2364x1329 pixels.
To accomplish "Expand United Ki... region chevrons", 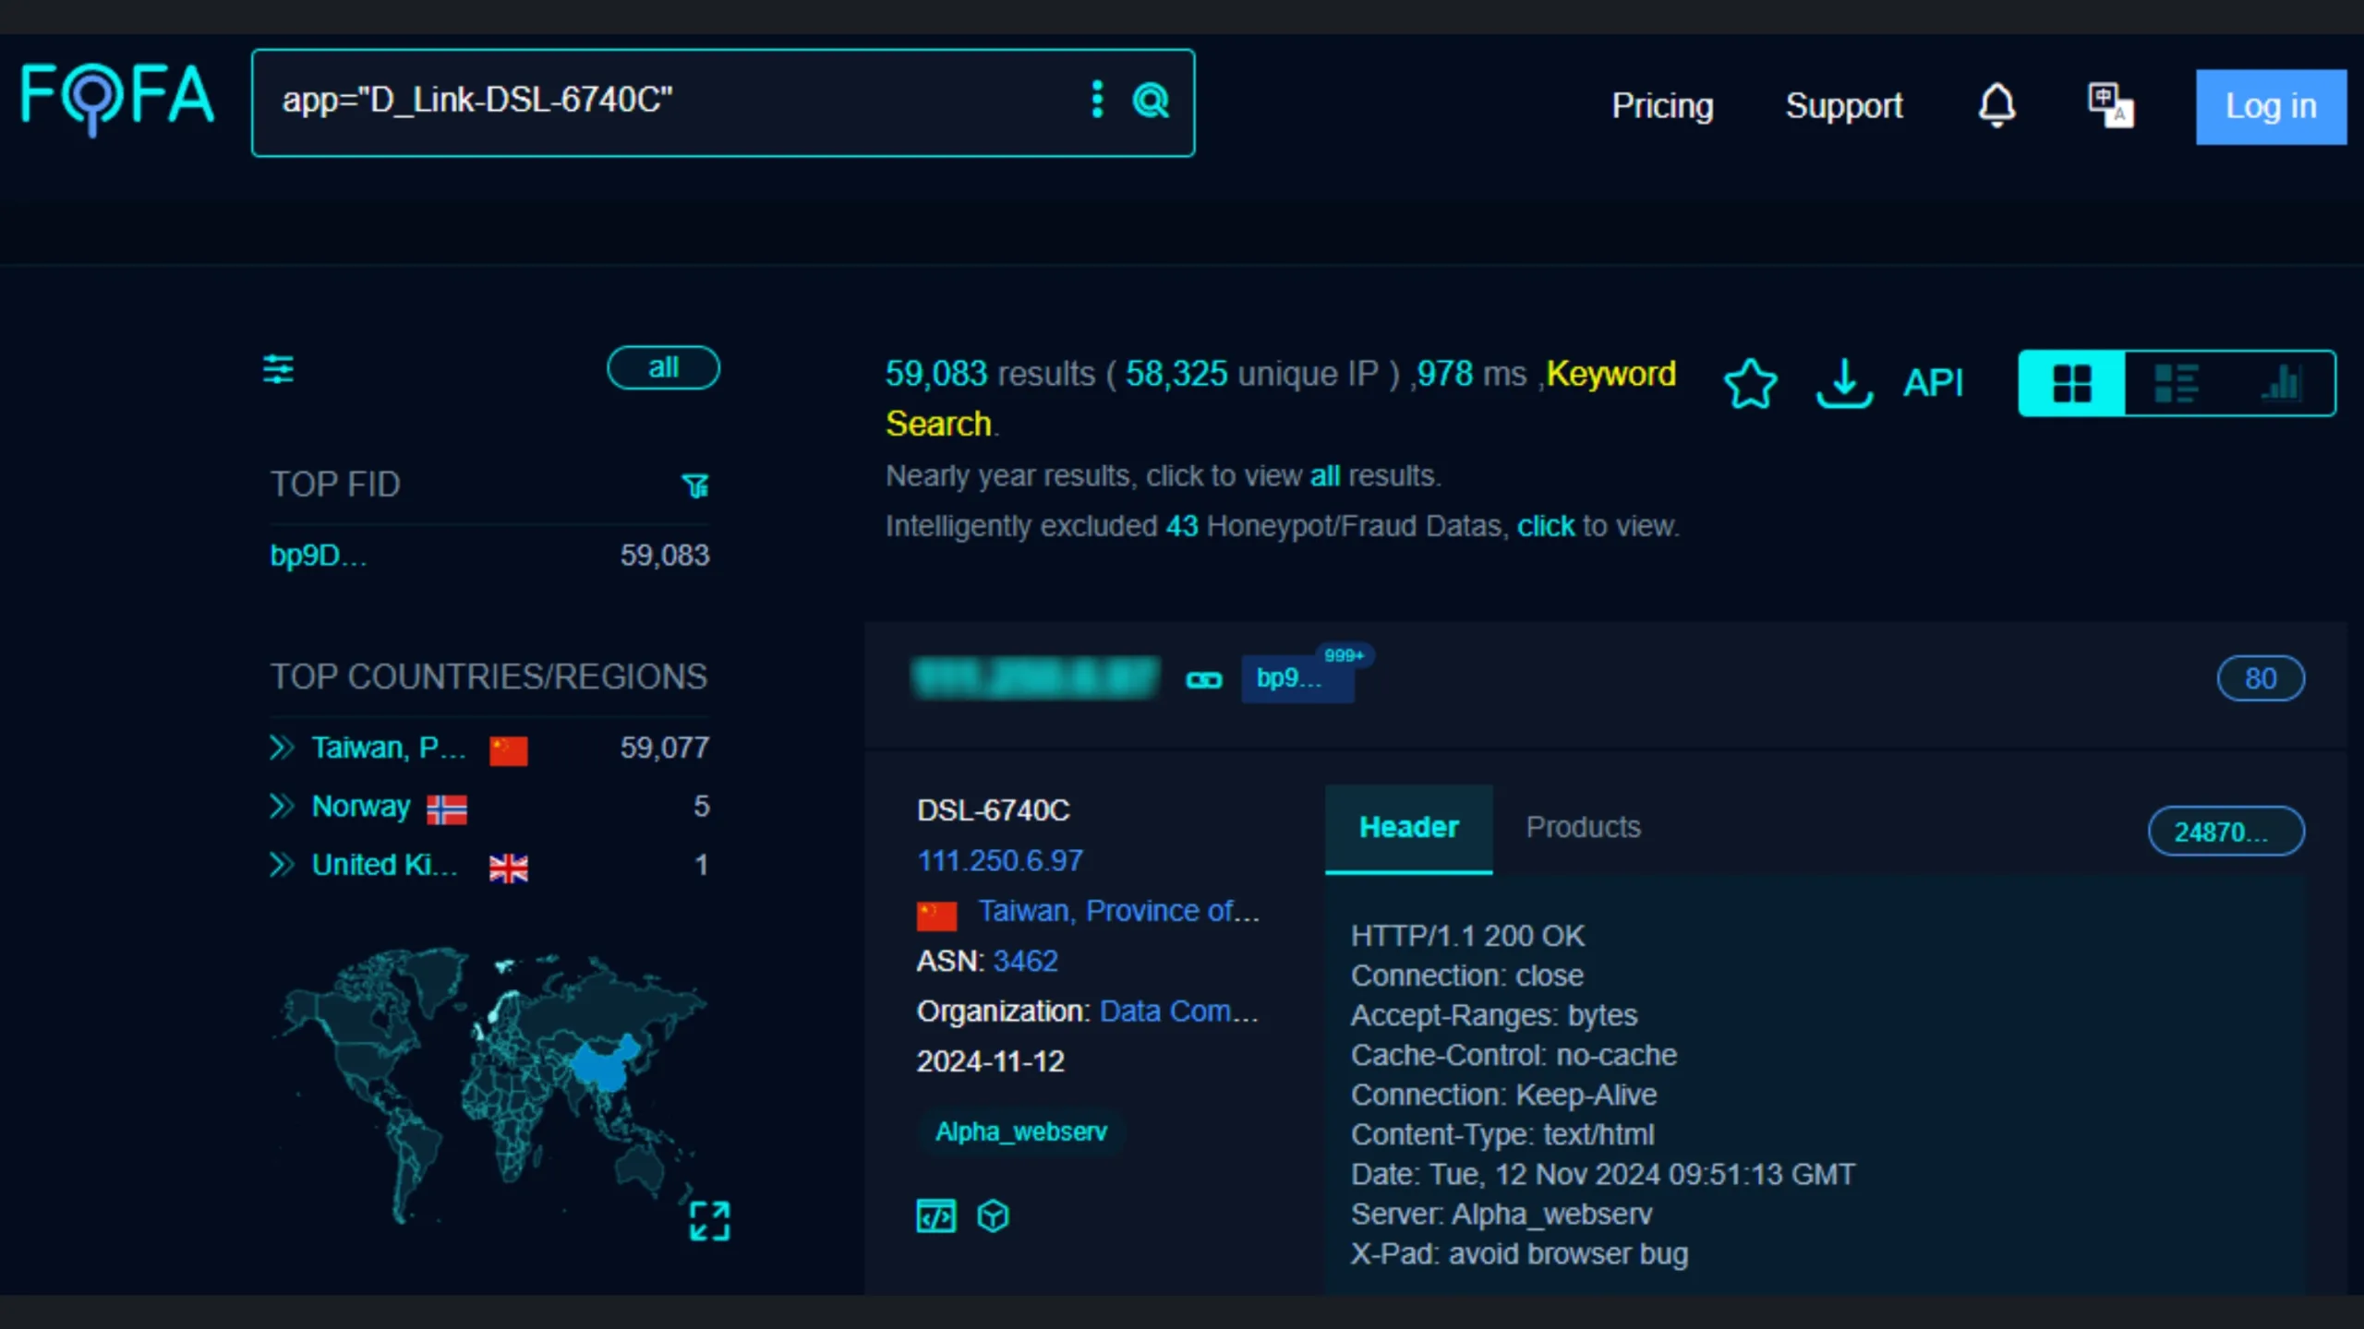I will click(282, 865).
